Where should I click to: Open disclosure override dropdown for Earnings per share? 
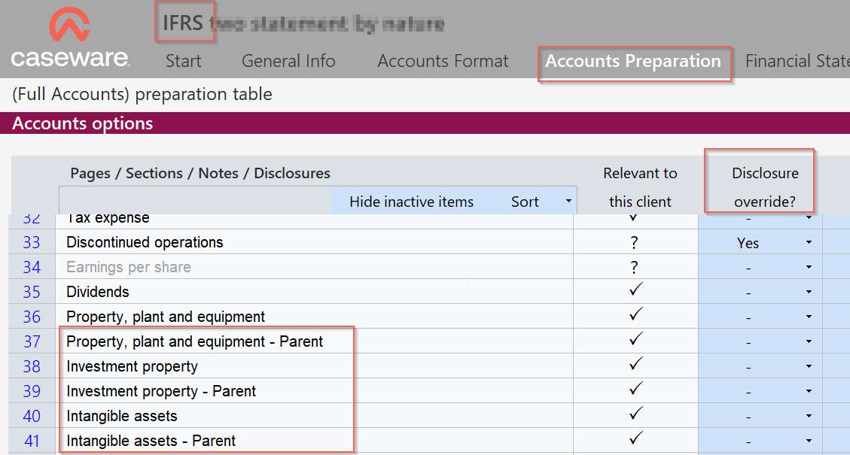[x=809, y=267]
